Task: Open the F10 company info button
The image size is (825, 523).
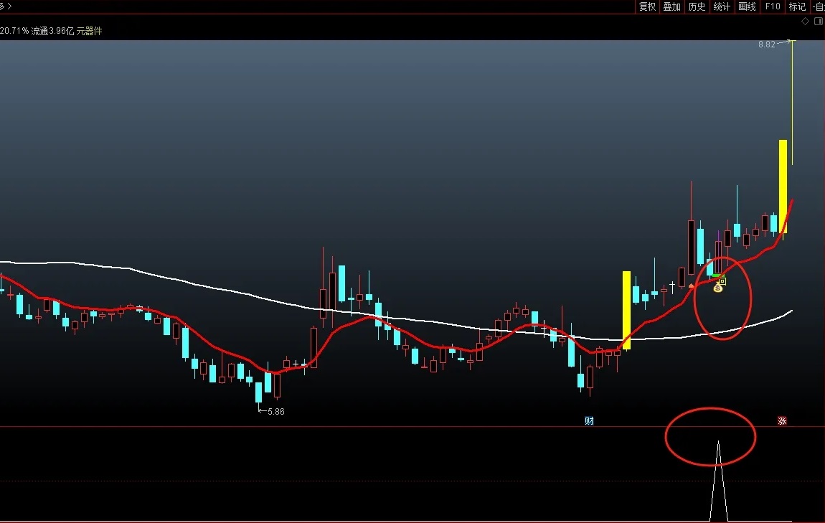Action: click(x=773, y=6)
